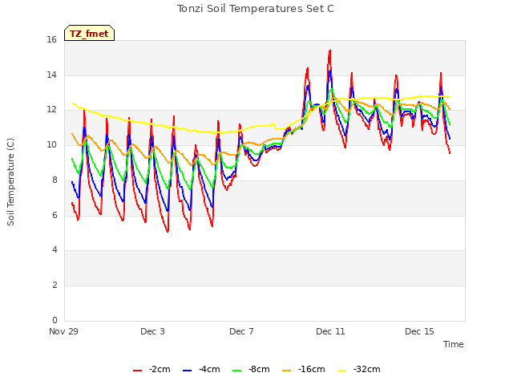Click the Nov 29 x-axis label
Image resolution: width=513 pixels, height=385 pixels.
point(63,331)
